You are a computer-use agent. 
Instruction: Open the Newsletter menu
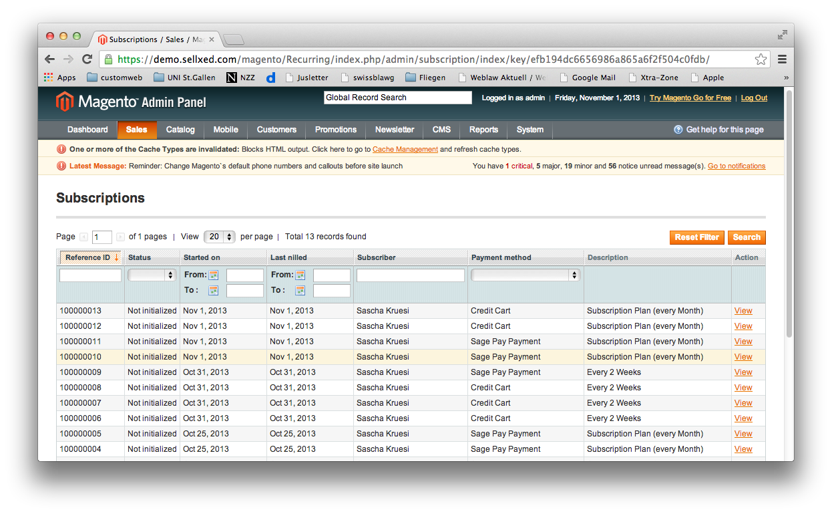tap(395, 130)
